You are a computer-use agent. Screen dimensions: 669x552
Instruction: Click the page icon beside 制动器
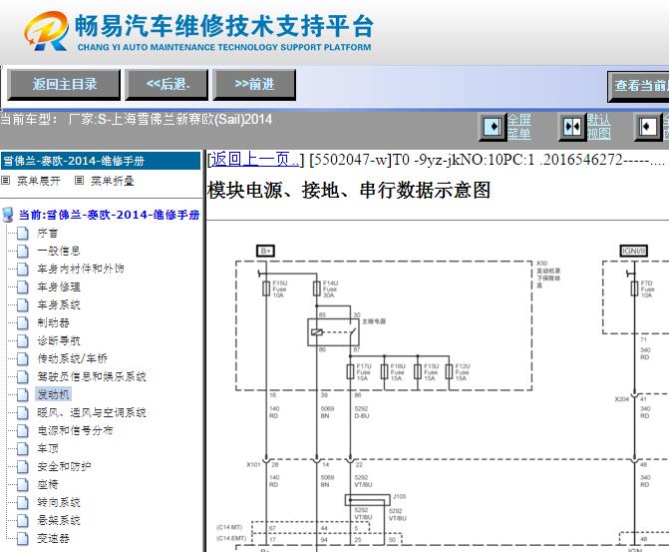click(23, 323)
